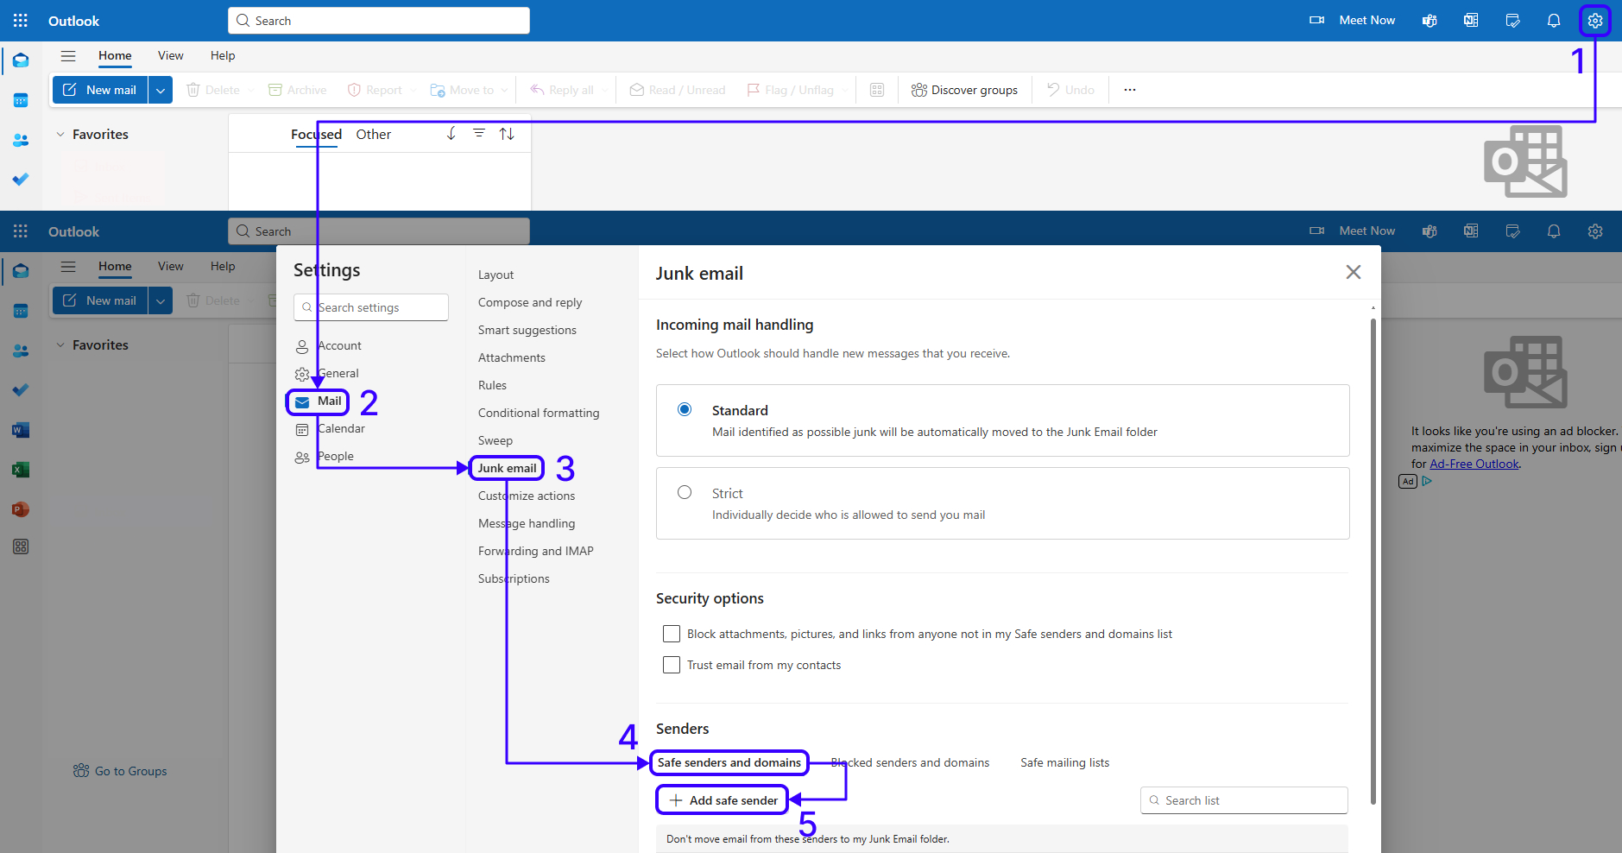This screenshot has width=1622, height=853.
Task: Select Strict junk handling radio button
Action: 685,492
